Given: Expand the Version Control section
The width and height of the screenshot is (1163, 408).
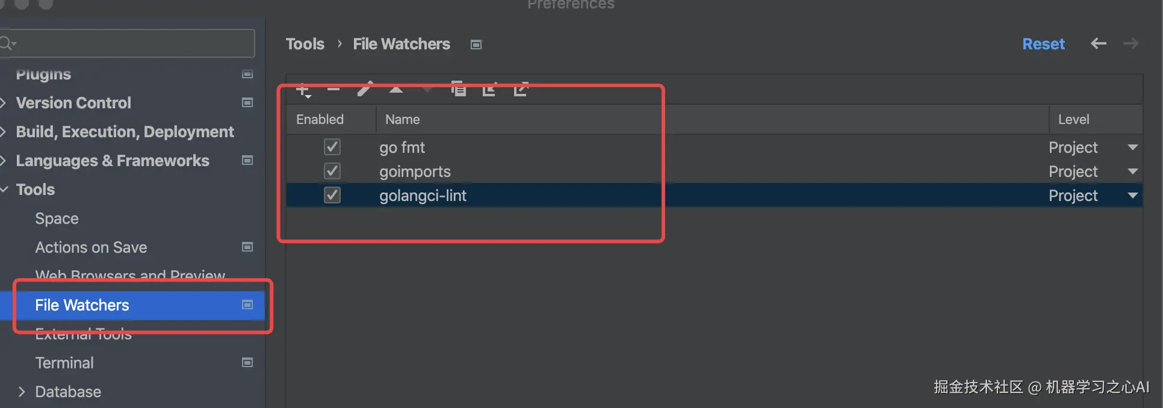Looking at the screenshot, I should pos(4,103).
